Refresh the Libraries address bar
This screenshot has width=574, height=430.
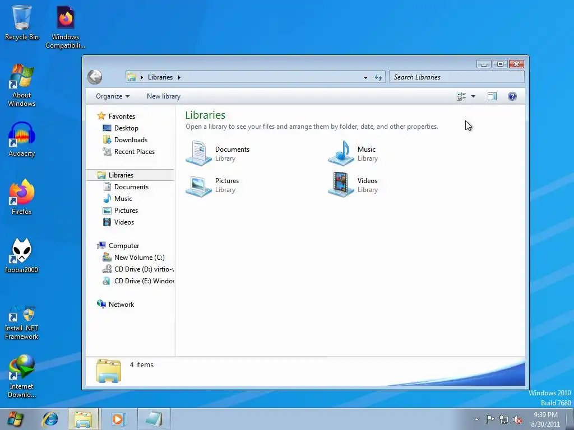(x=378, y=77)
